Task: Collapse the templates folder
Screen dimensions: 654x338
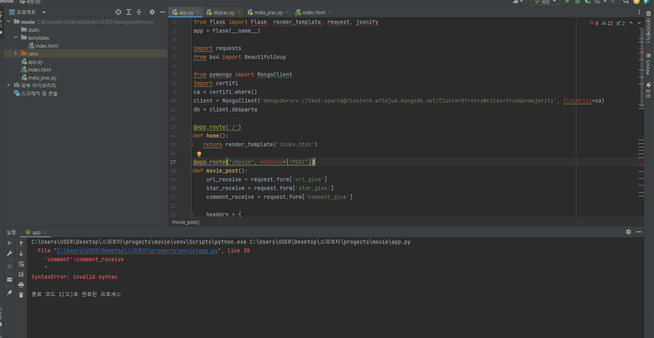Action: 16,37
